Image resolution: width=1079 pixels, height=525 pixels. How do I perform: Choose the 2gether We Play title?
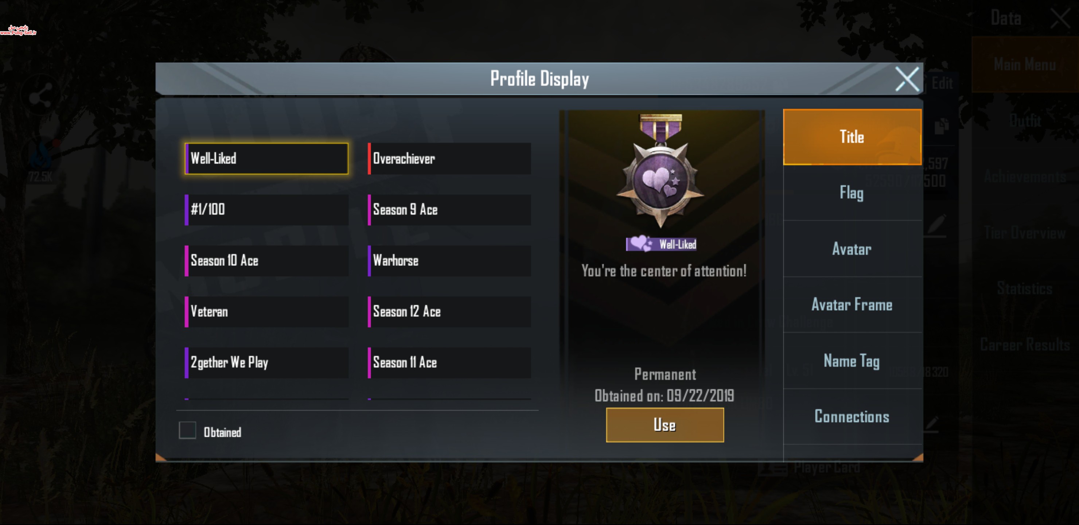point(266,362)
